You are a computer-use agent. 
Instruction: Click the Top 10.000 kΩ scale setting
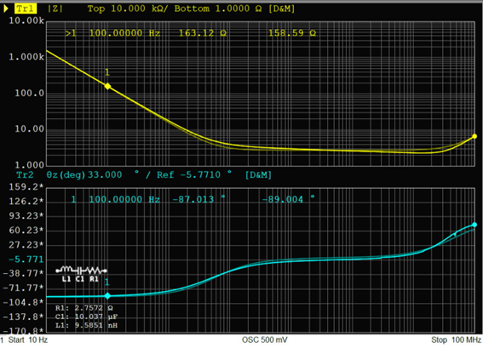[x=128, y=9]
